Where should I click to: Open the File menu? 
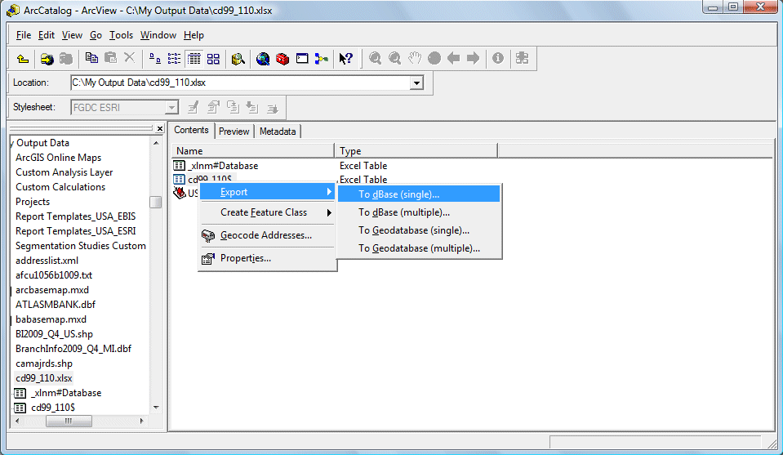(x=24, y=35)
